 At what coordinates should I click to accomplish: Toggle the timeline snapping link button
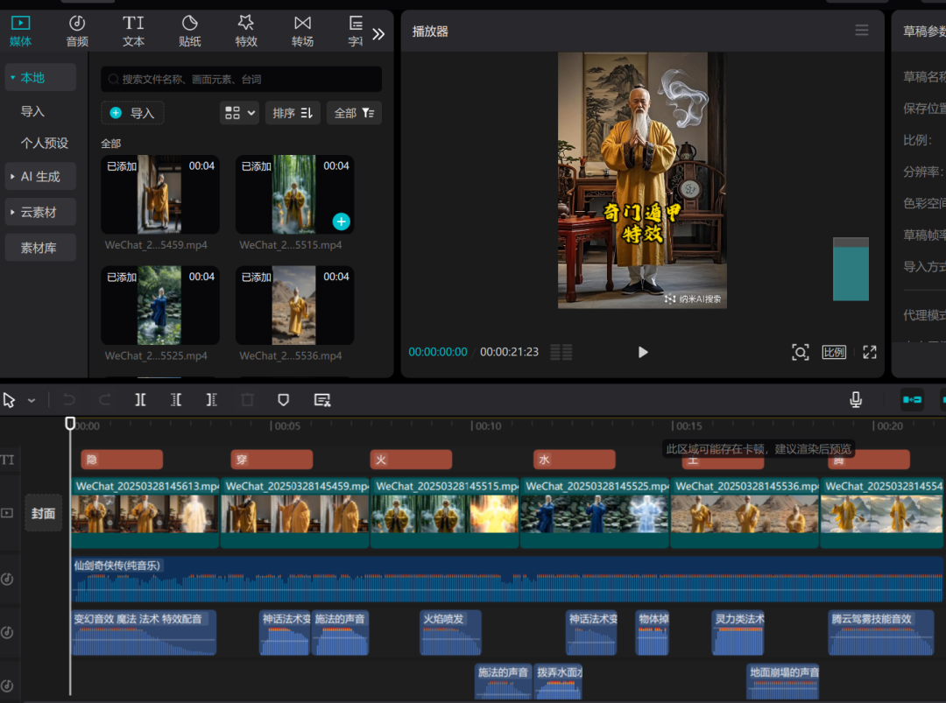(x=912, y=400)
